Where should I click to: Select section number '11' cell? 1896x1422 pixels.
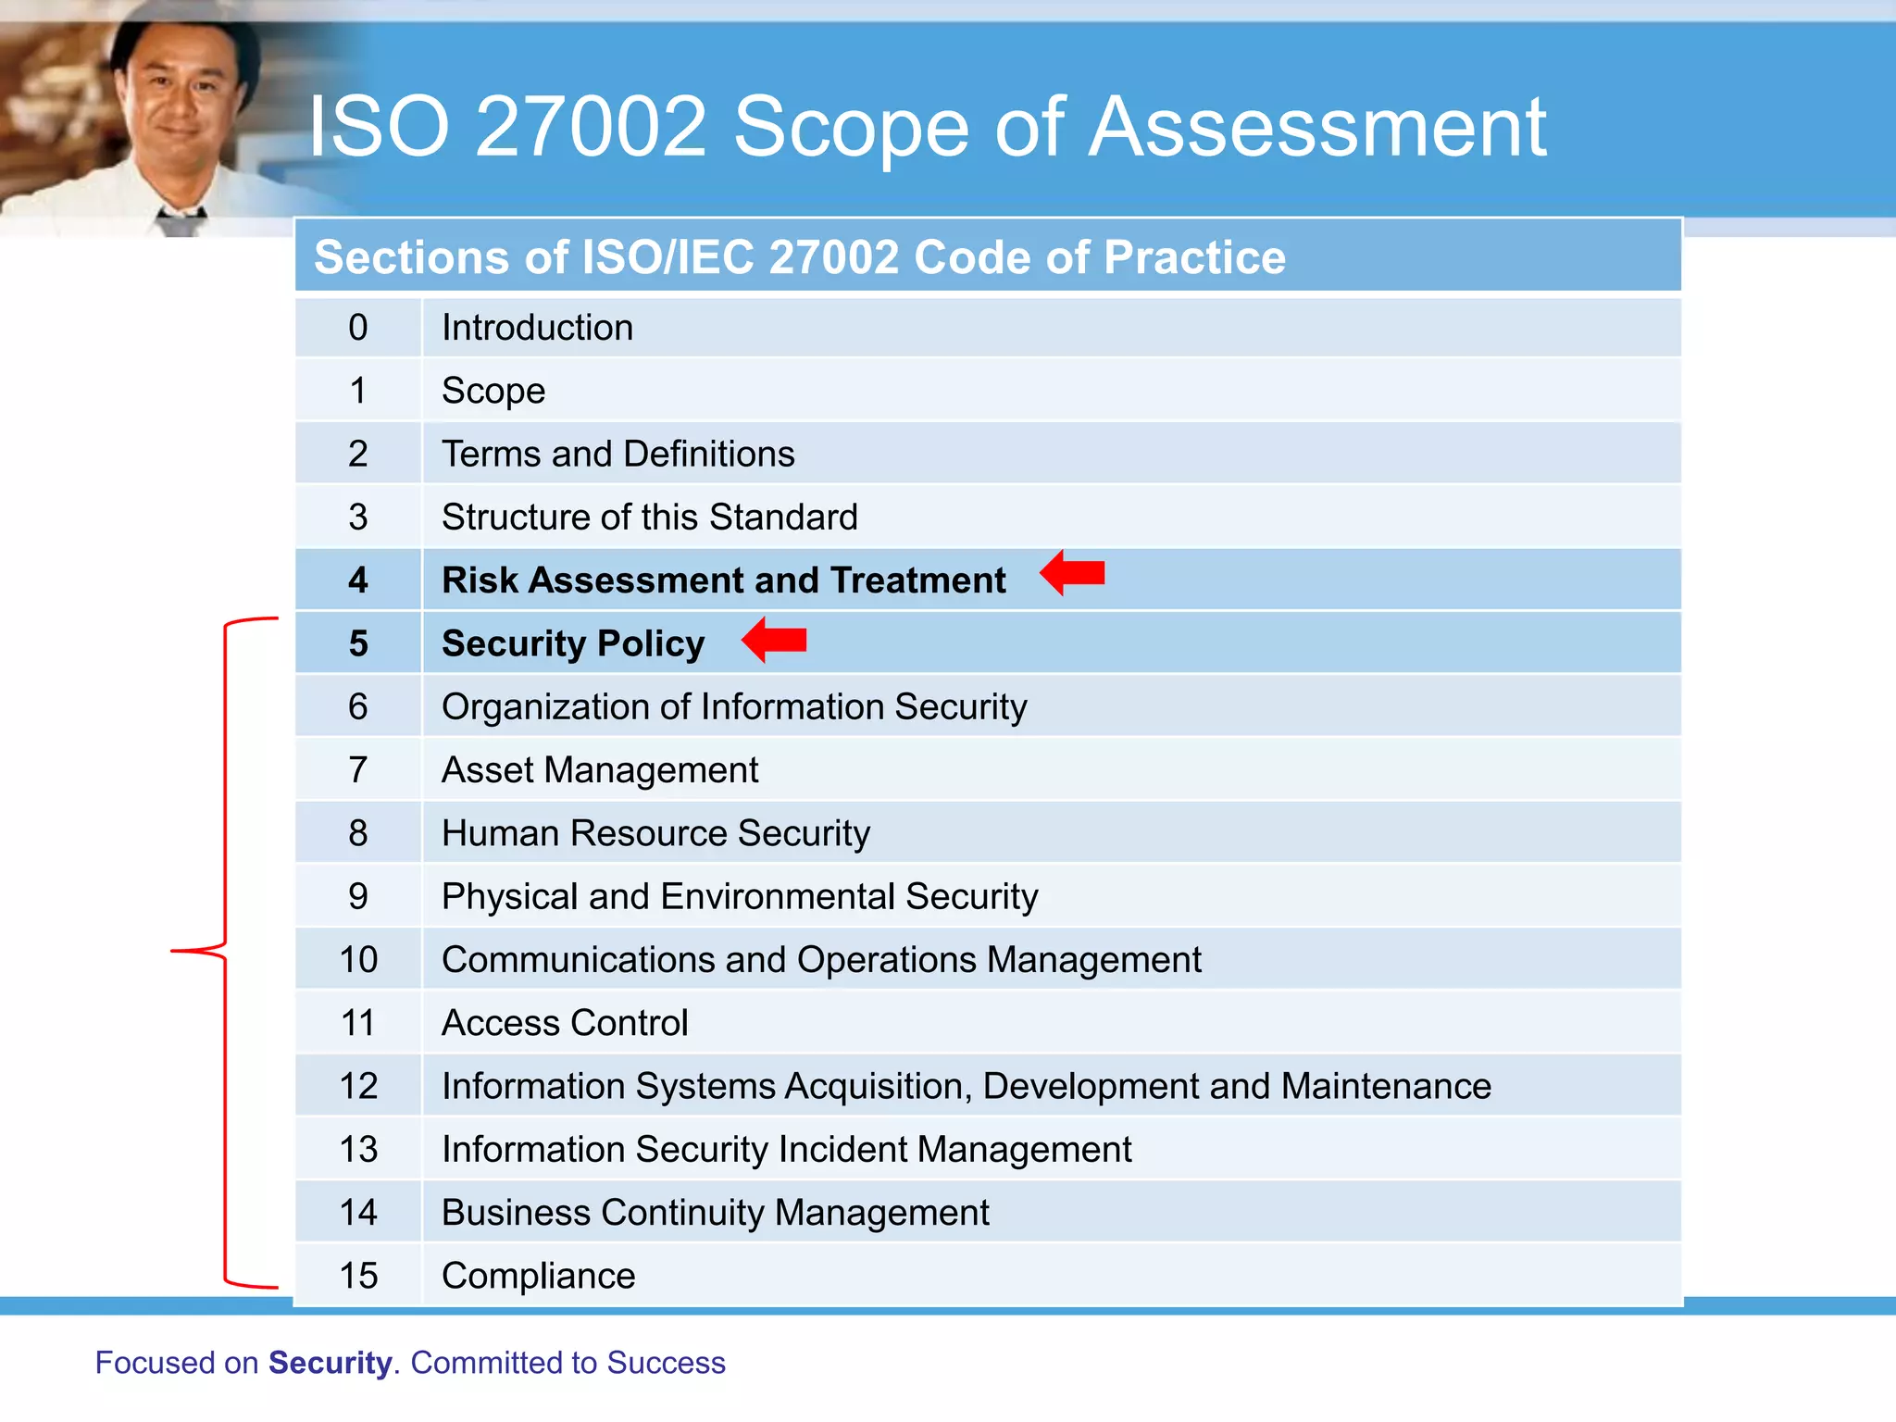pos(358,1023)
